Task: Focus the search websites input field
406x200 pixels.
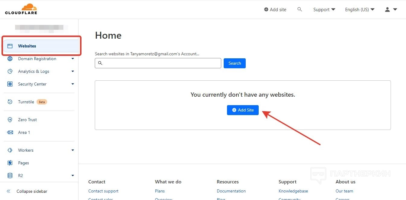Action: [158, 63]
